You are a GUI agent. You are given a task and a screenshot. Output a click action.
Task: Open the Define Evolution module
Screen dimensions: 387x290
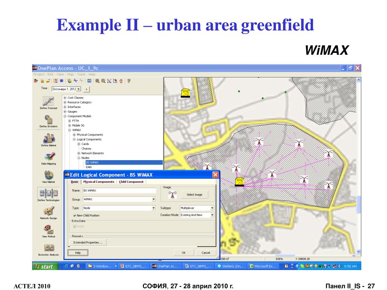tap(48, 121)
